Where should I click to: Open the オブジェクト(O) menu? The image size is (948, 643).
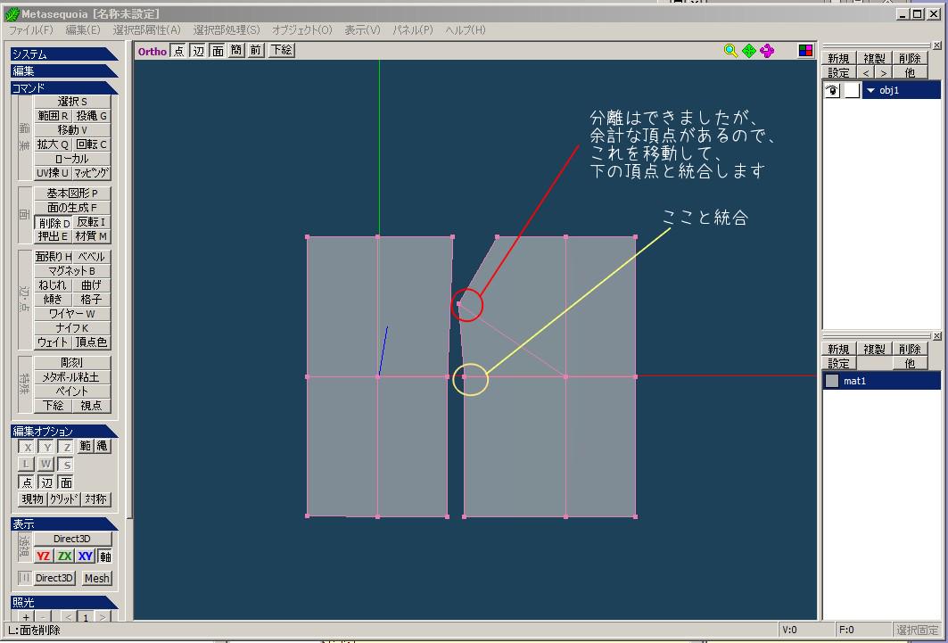click(301, 29)
